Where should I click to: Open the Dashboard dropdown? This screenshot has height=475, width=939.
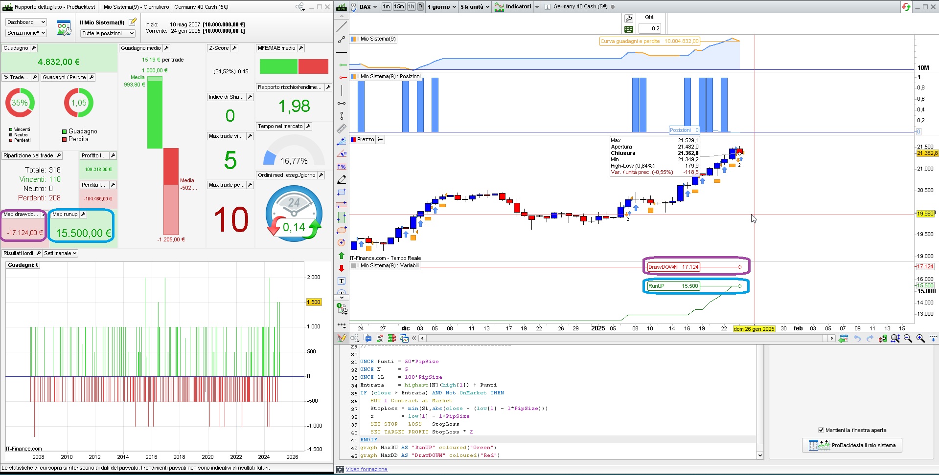26,22
